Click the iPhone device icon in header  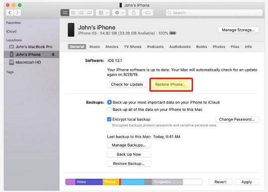click(71, 30)
